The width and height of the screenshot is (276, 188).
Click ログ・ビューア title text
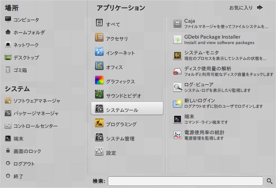click(x=199, y=84)
